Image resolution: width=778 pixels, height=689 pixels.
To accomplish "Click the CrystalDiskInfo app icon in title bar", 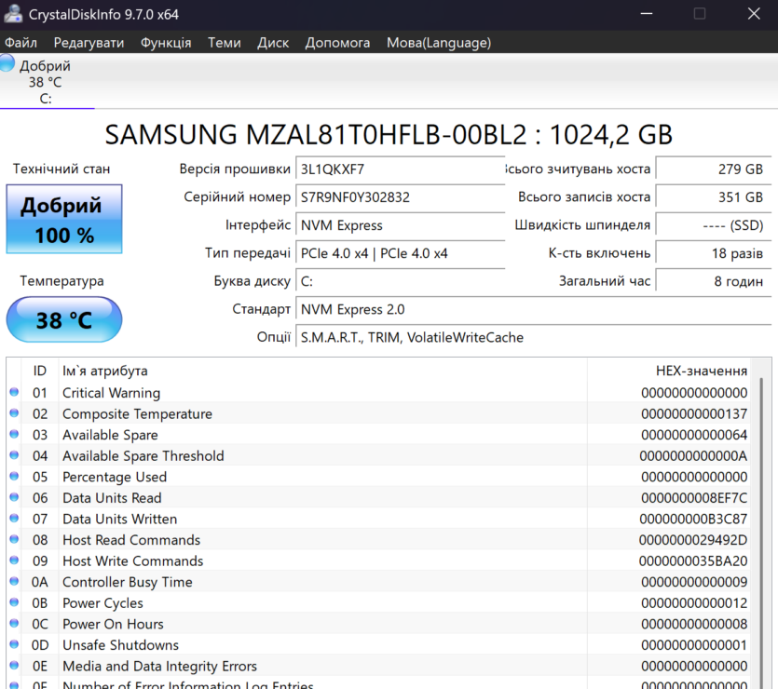I will (x=13, y=14).
